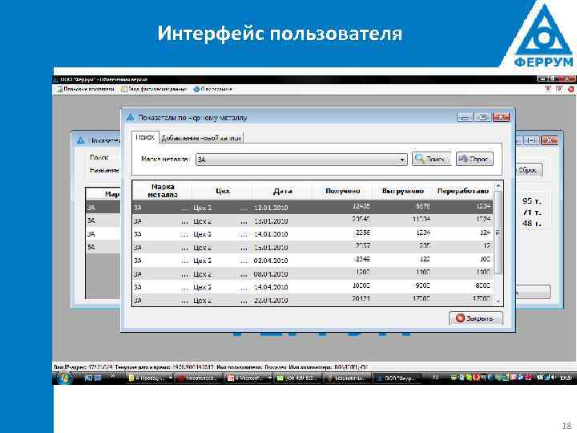The image size is (577, 433).
Task: Click the RU language indicator
Action: point(435,378)
